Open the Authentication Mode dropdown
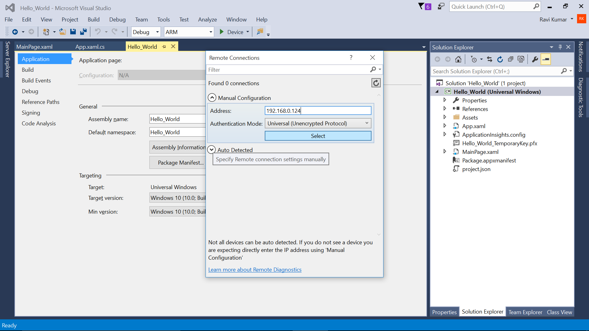Image resolution: width=589 pixels, height=331 pixels. point(318,123)
